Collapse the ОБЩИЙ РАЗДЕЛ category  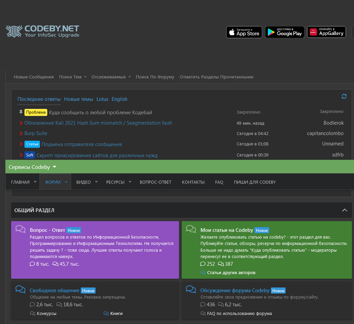(x=345, y=210)
